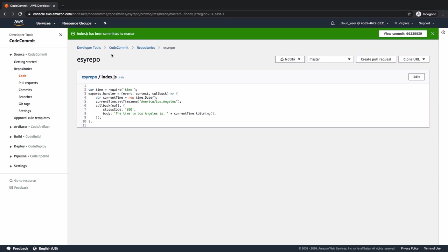
Task: Open Branches in the sidebar
Action: 25,97
